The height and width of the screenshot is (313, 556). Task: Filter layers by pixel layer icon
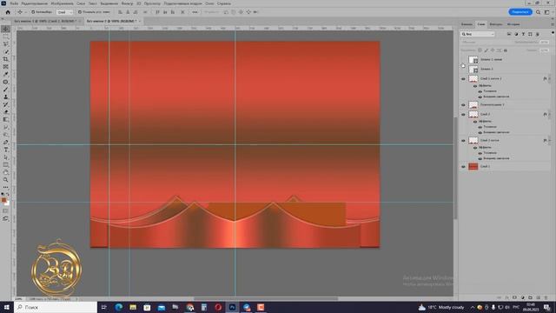click(x=509, y=34)
